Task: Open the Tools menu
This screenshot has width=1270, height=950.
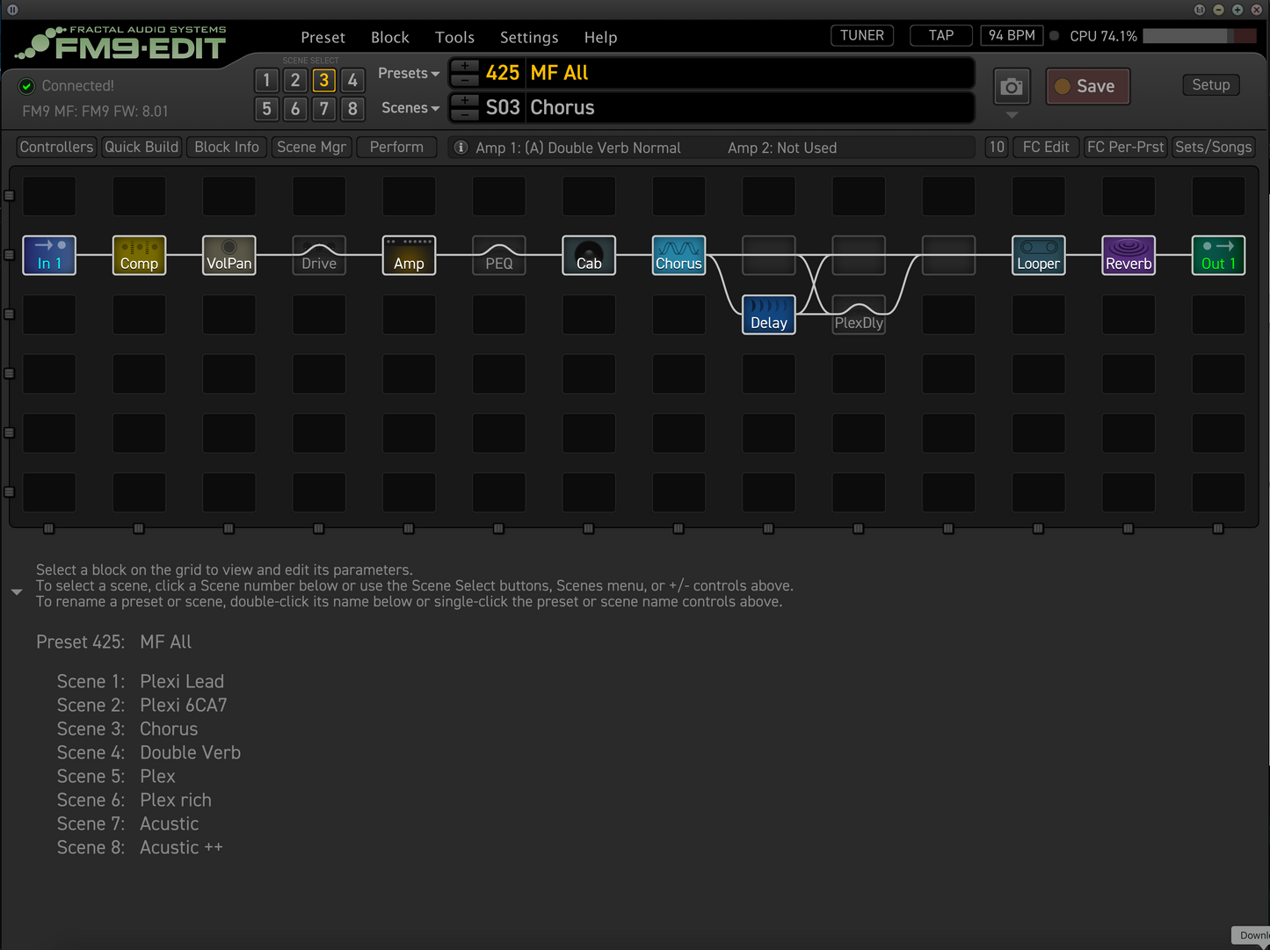Action: pyautogui.click(x=454, y=37)
